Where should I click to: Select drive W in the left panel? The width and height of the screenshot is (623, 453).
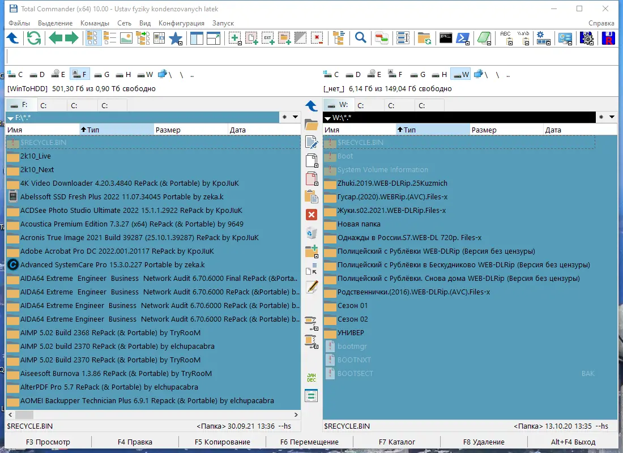[145, 74]
